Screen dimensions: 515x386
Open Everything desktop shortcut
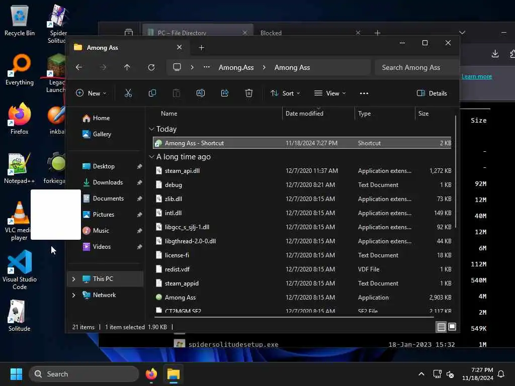(20, 69)
